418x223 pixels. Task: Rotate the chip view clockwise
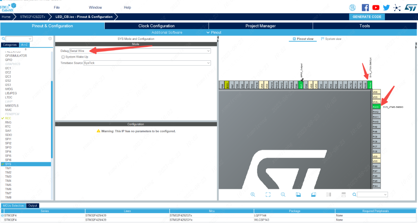(x=298, y=195)
